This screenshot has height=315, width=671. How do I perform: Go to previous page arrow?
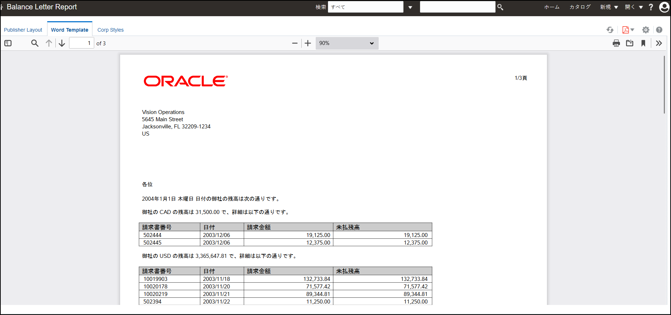point(49,43)
